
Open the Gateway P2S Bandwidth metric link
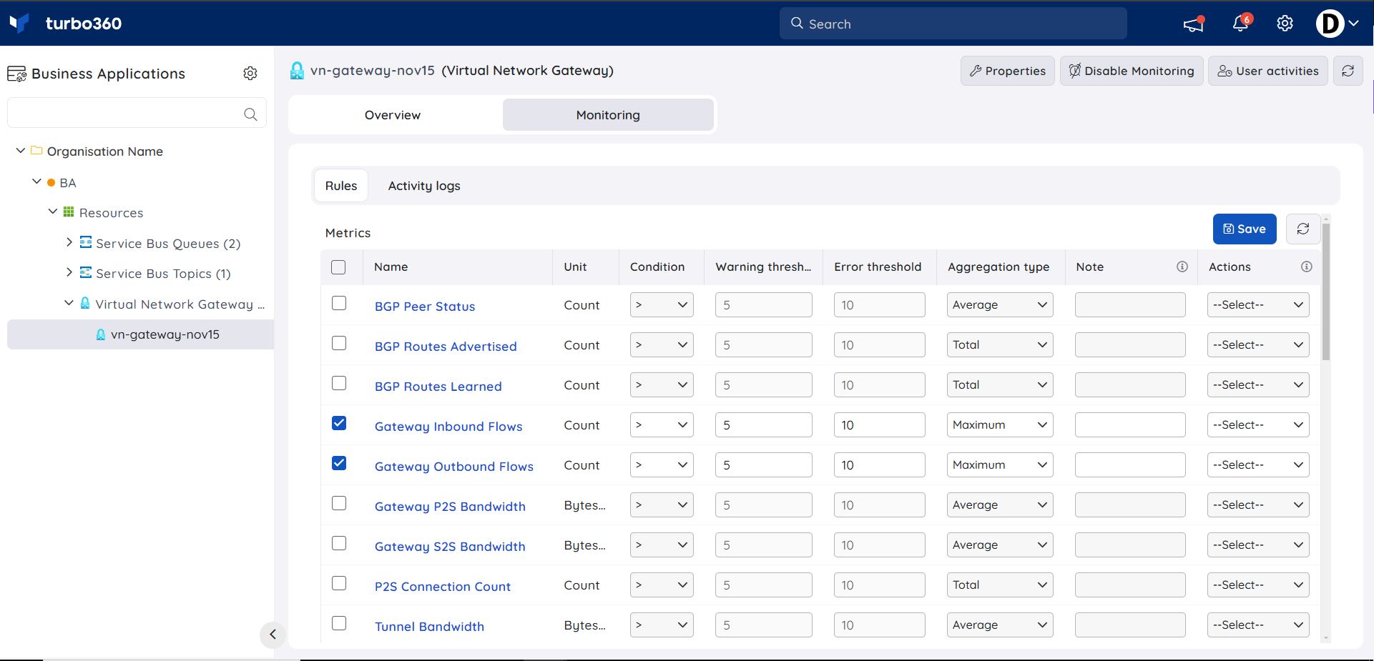(450, 507)
